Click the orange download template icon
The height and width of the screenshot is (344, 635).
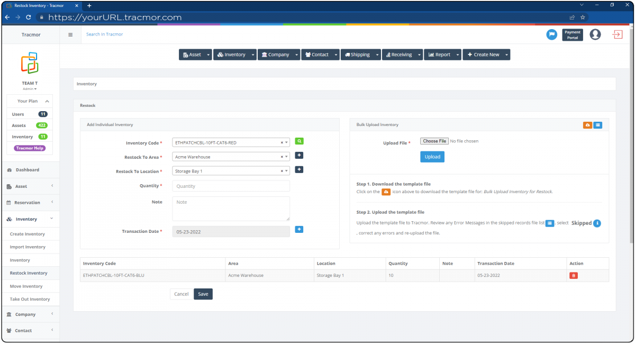587,125
